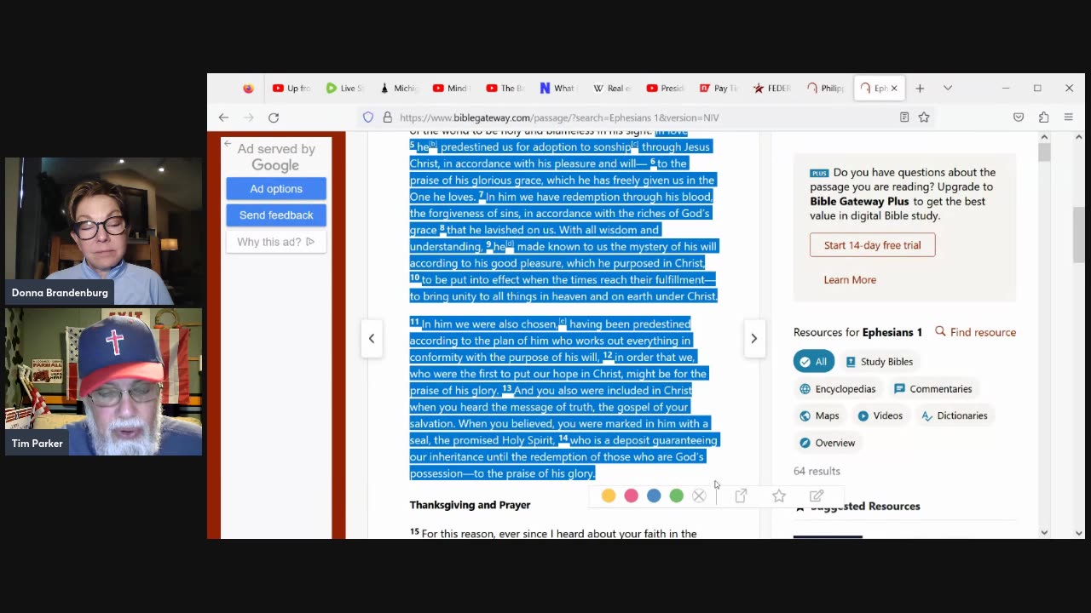Pick the yellow highlight color
This screenshot has height=613, width=1091.
click(609, 496)
